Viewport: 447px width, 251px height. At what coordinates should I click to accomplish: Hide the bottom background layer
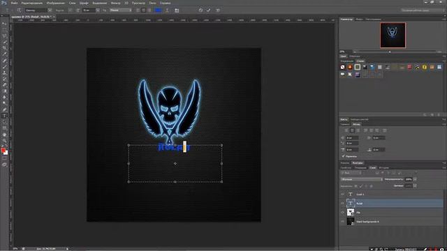point(342,222)
